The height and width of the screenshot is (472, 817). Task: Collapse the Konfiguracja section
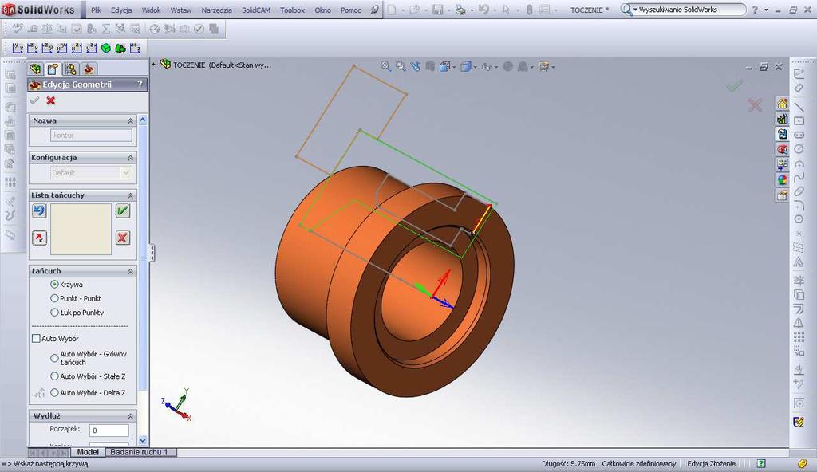(x=130, y=158)
